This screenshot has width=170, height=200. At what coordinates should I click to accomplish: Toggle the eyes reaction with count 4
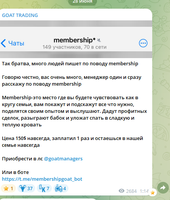pos(61,188)
